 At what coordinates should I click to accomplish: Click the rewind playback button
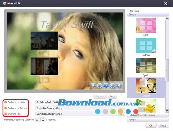point(100,85)
